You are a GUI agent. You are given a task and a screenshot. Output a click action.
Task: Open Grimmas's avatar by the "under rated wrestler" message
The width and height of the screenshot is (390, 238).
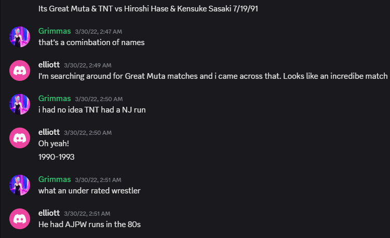point(20,185)
